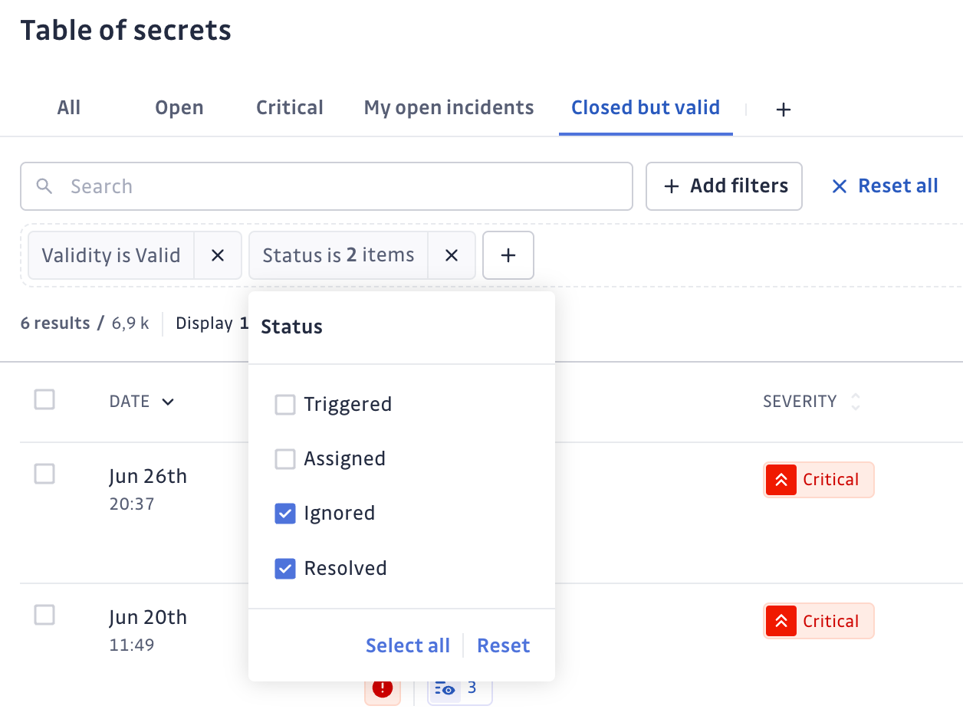Click the red exclamation alert icon
The height and width of the screenshot is (719, 963).
383,688
